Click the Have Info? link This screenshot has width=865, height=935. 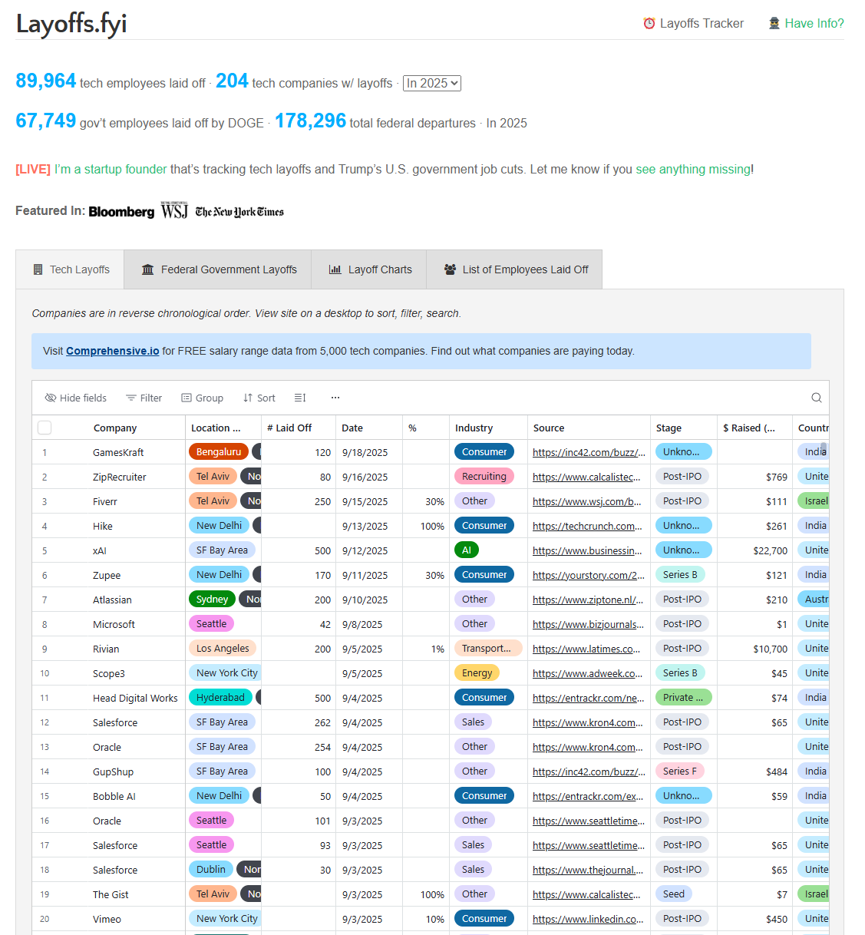[806, 23]
